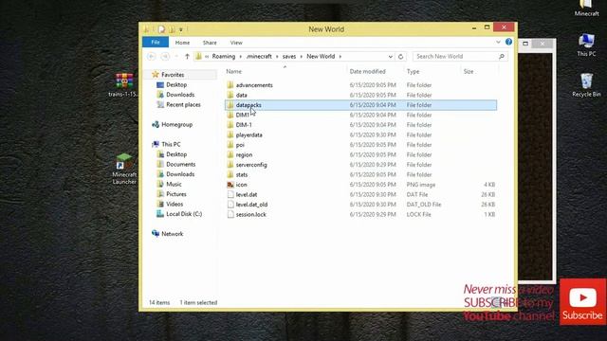
Task: Select This PC desktop icon
Action: pos(586,45)
